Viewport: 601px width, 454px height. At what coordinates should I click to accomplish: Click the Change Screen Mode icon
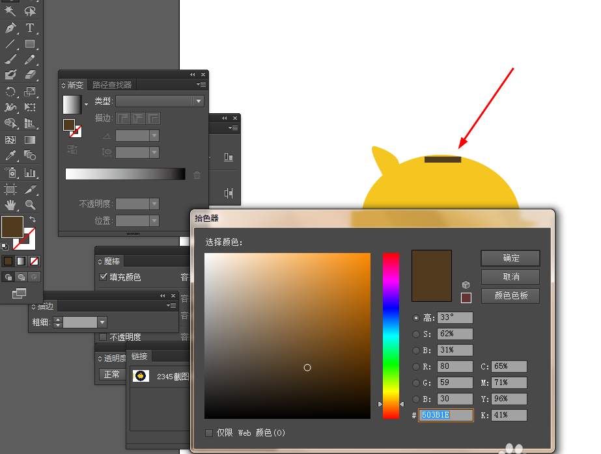(19, 293)
